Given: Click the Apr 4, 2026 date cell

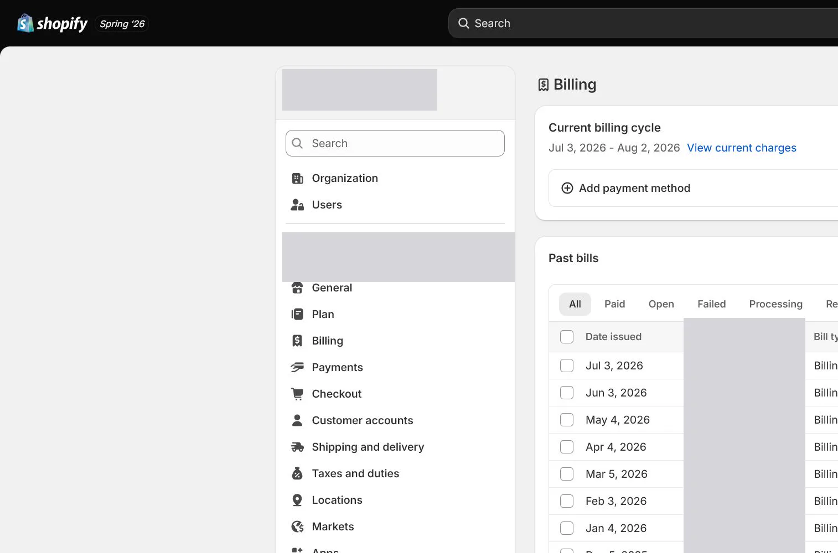Looking at the screenshot, I should [x=616, y=447].
